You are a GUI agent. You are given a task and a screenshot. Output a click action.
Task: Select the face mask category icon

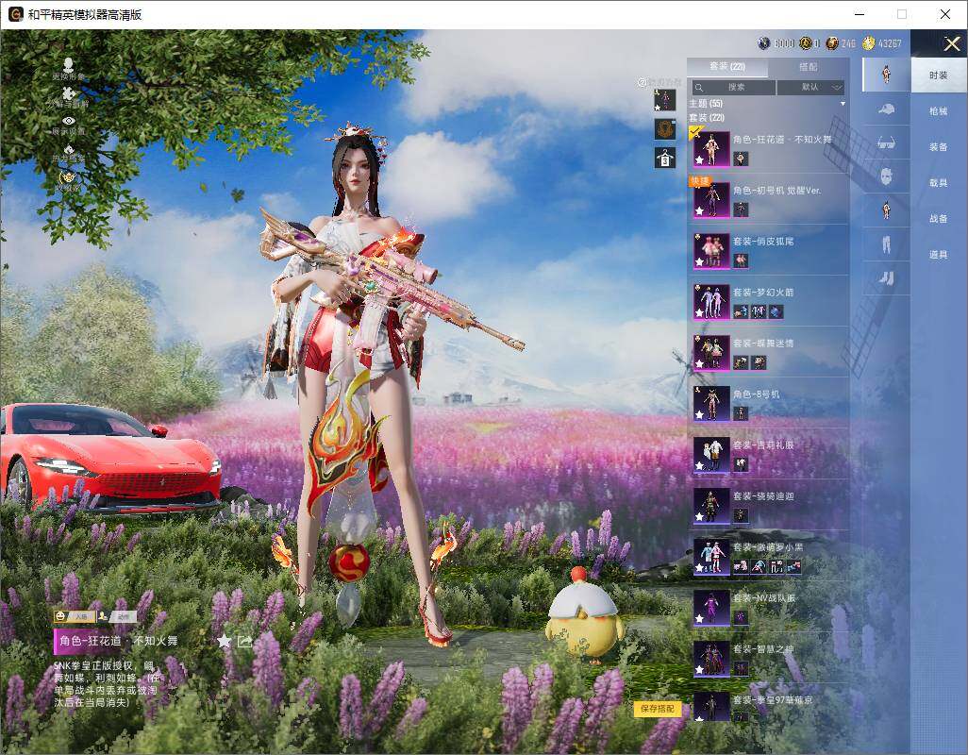coord(886,176)
